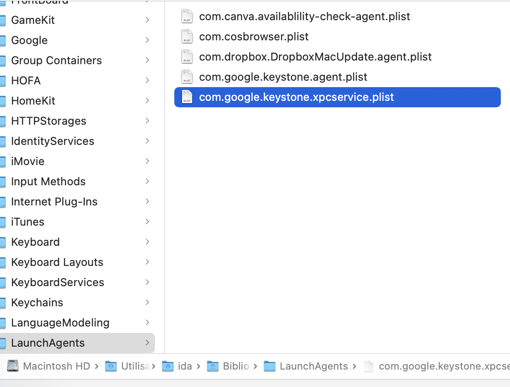Expand the Keychains folder chevron

(x=147, y=303)
